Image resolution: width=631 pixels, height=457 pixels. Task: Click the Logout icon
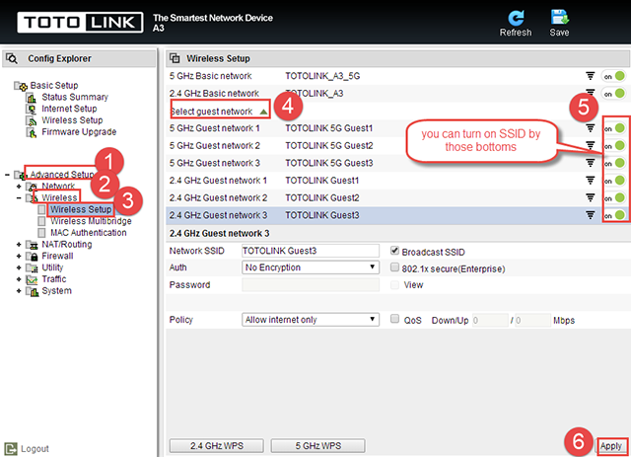11,448
